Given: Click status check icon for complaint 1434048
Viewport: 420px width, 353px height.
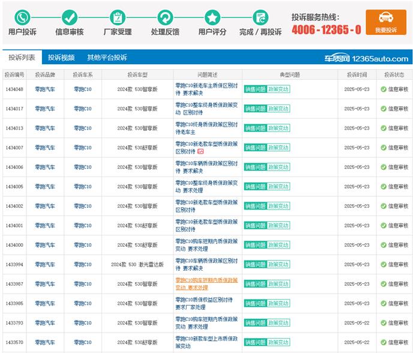Looking at the screenshot, I should click(x=383, y=89).
